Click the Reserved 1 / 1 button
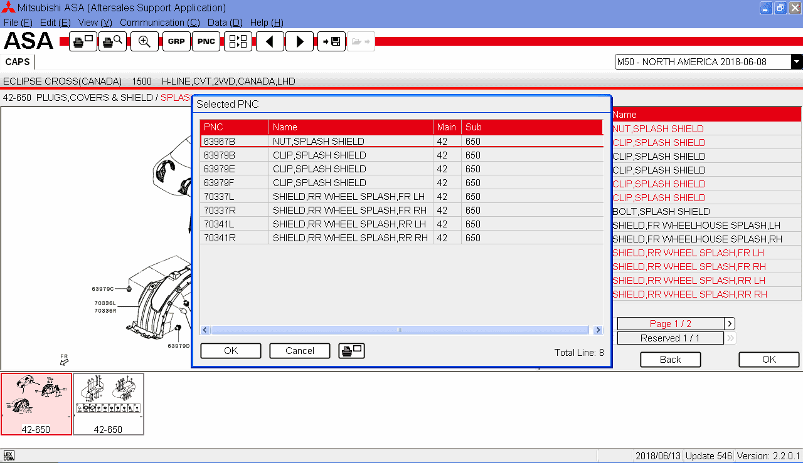803x463 pixels. (x=671, y=338)
